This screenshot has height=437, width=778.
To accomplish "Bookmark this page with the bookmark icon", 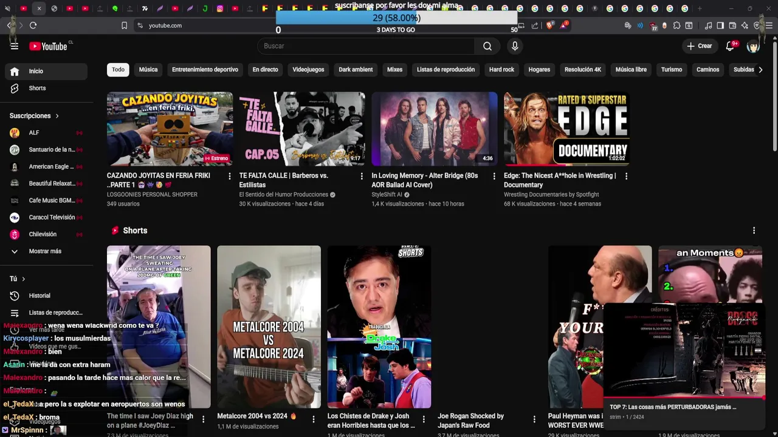I will (124, 25).
